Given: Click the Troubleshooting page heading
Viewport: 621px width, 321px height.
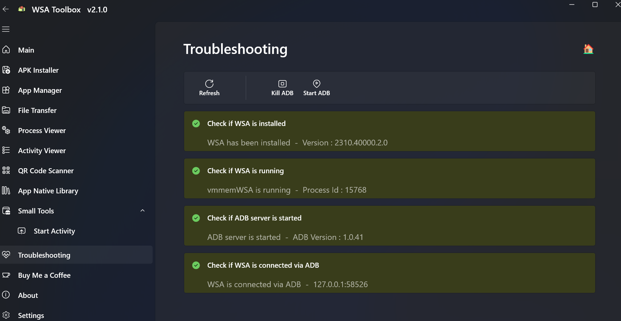Looking at the screenshot, I should coord(235,49).
